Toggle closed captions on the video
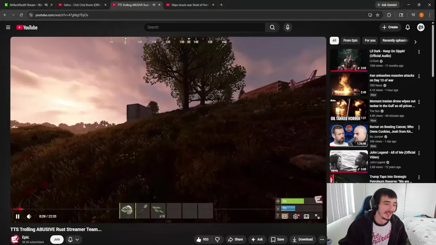 pos(285,216)
